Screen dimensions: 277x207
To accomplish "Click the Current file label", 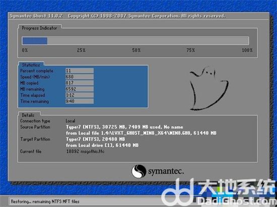I will pos(31,151).
